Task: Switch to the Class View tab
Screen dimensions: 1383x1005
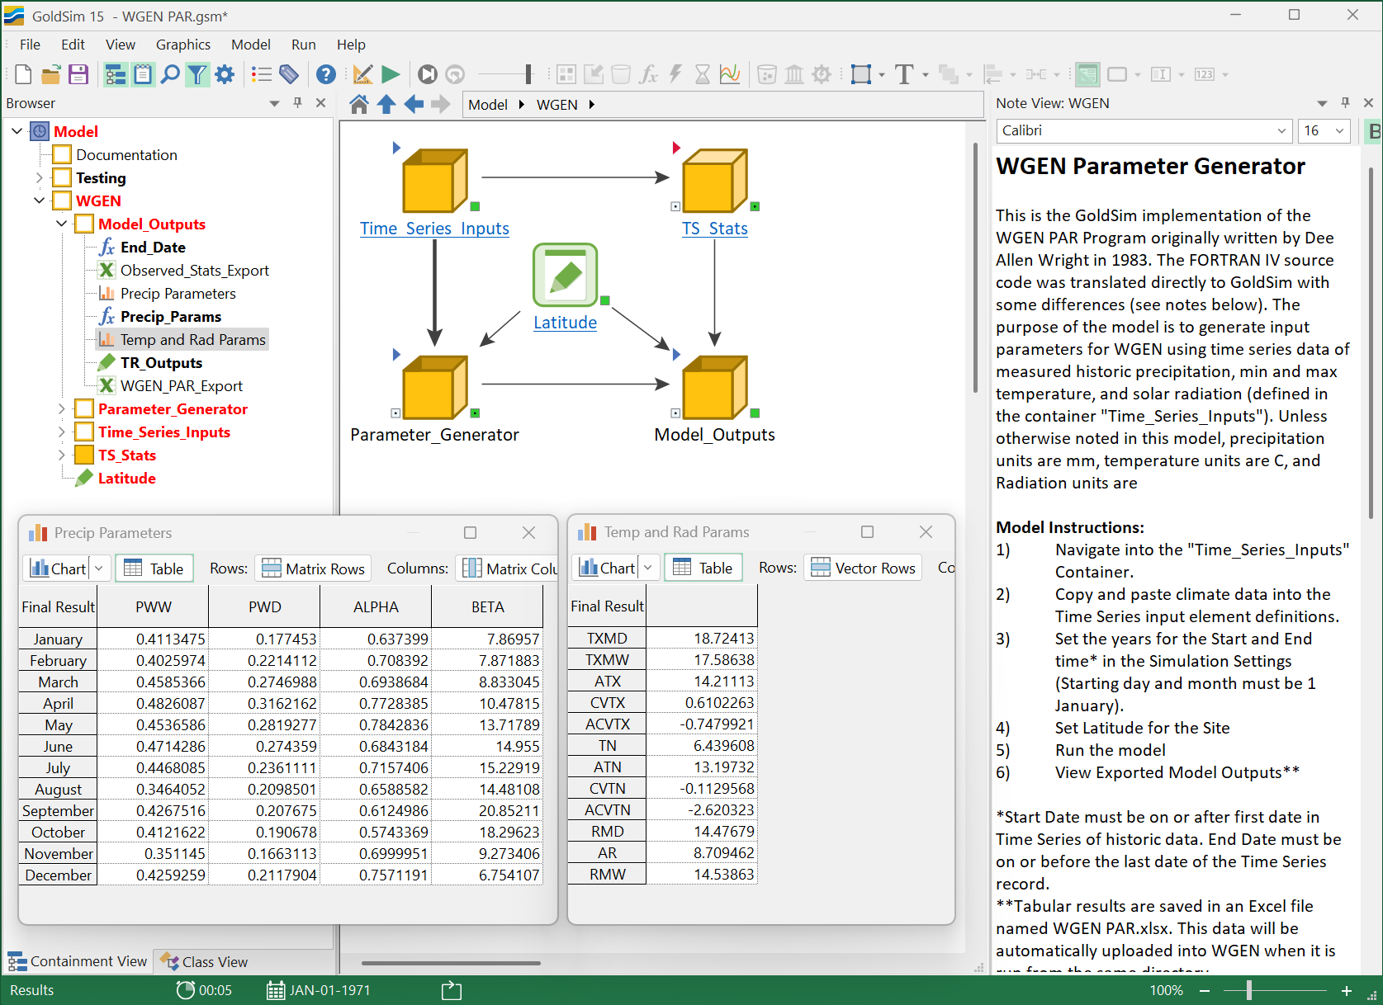Action: pyautogui.click(x=204, y=962)
